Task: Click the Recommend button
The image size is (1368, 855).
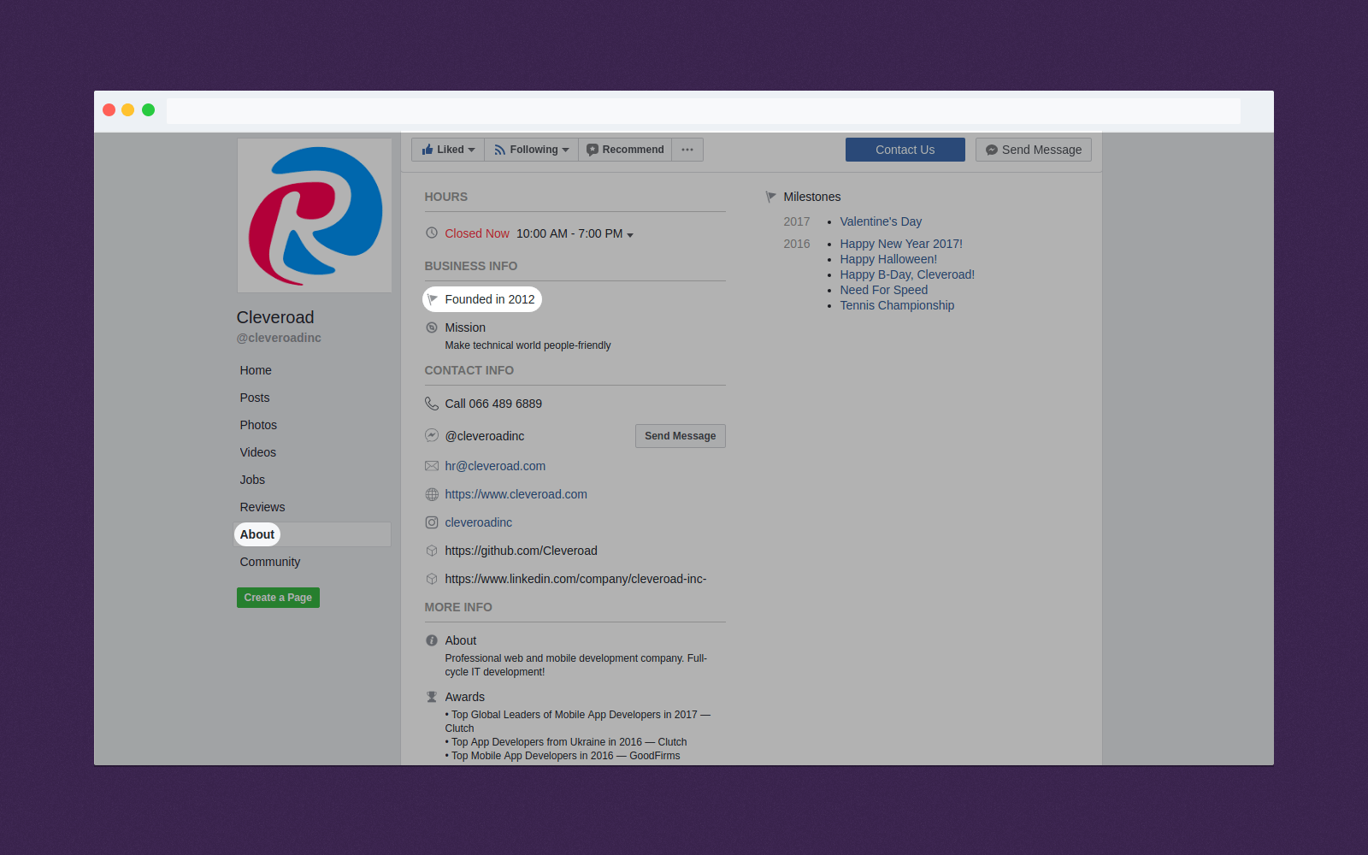Action: pyautogui.click(x=625, y=150)
